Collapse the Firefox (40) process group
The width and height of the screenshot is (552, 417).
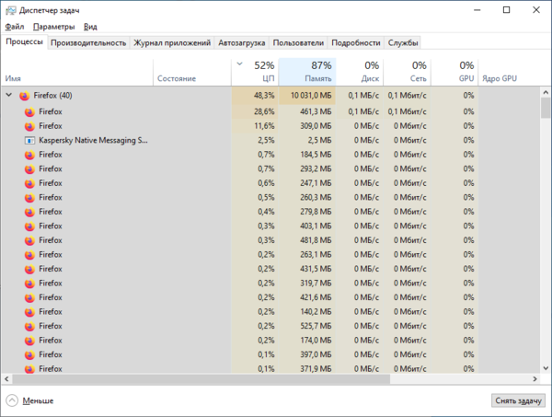10,95
